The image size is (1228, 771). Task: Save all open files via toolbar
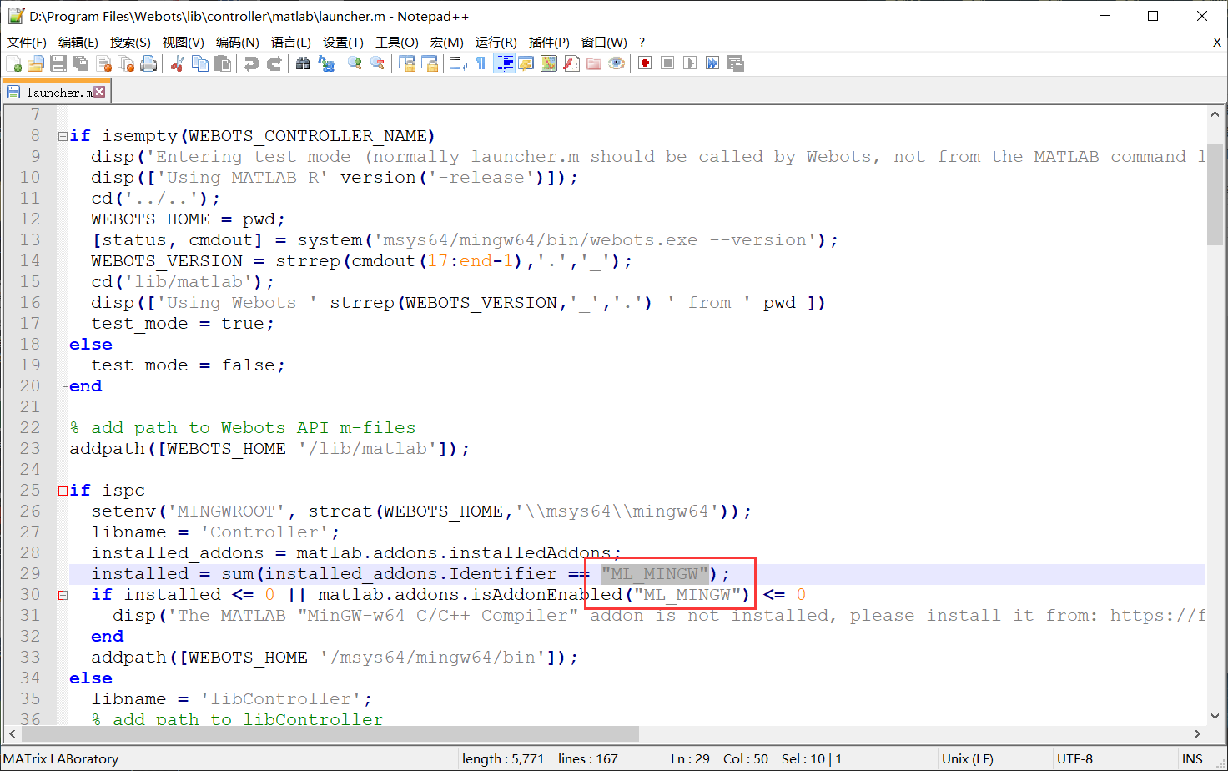pos(80,63)
